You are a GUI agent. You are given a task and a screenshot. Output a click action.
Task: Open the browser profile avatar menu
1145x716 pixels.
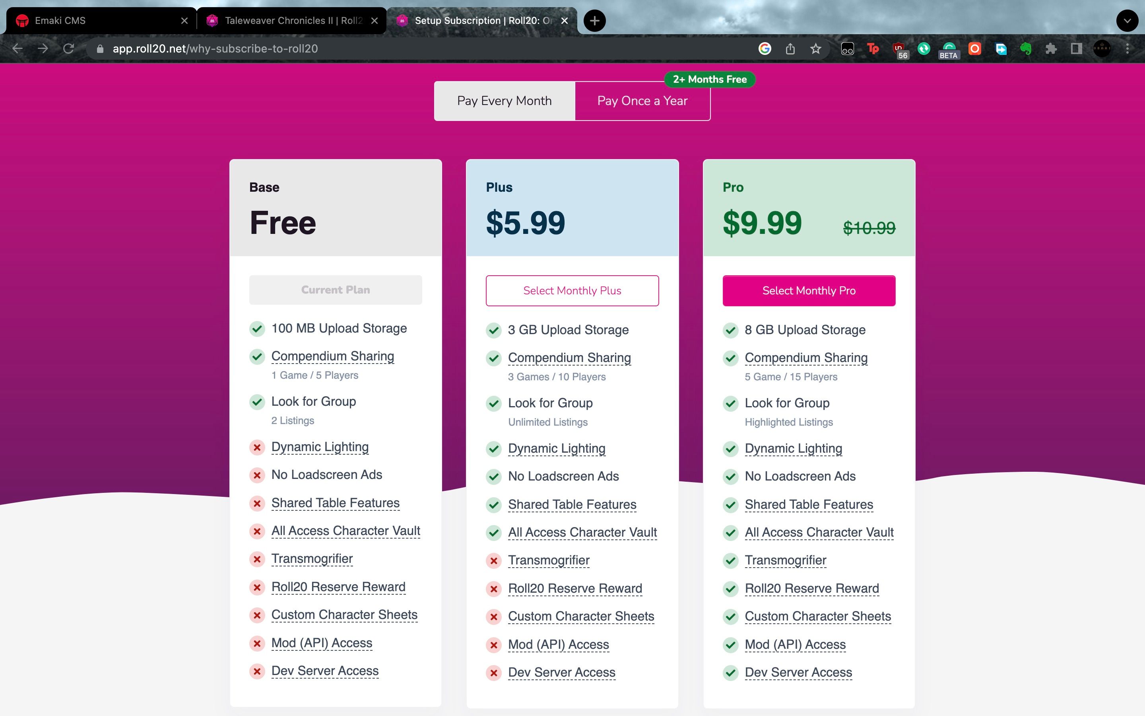click(1102, 49)
